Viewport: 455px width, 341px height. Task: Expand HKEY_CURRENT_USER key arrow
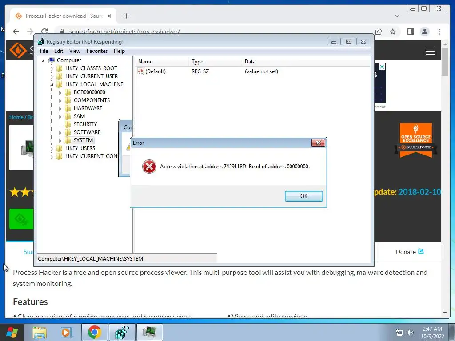pyautogui.click(x=52, y=76)
